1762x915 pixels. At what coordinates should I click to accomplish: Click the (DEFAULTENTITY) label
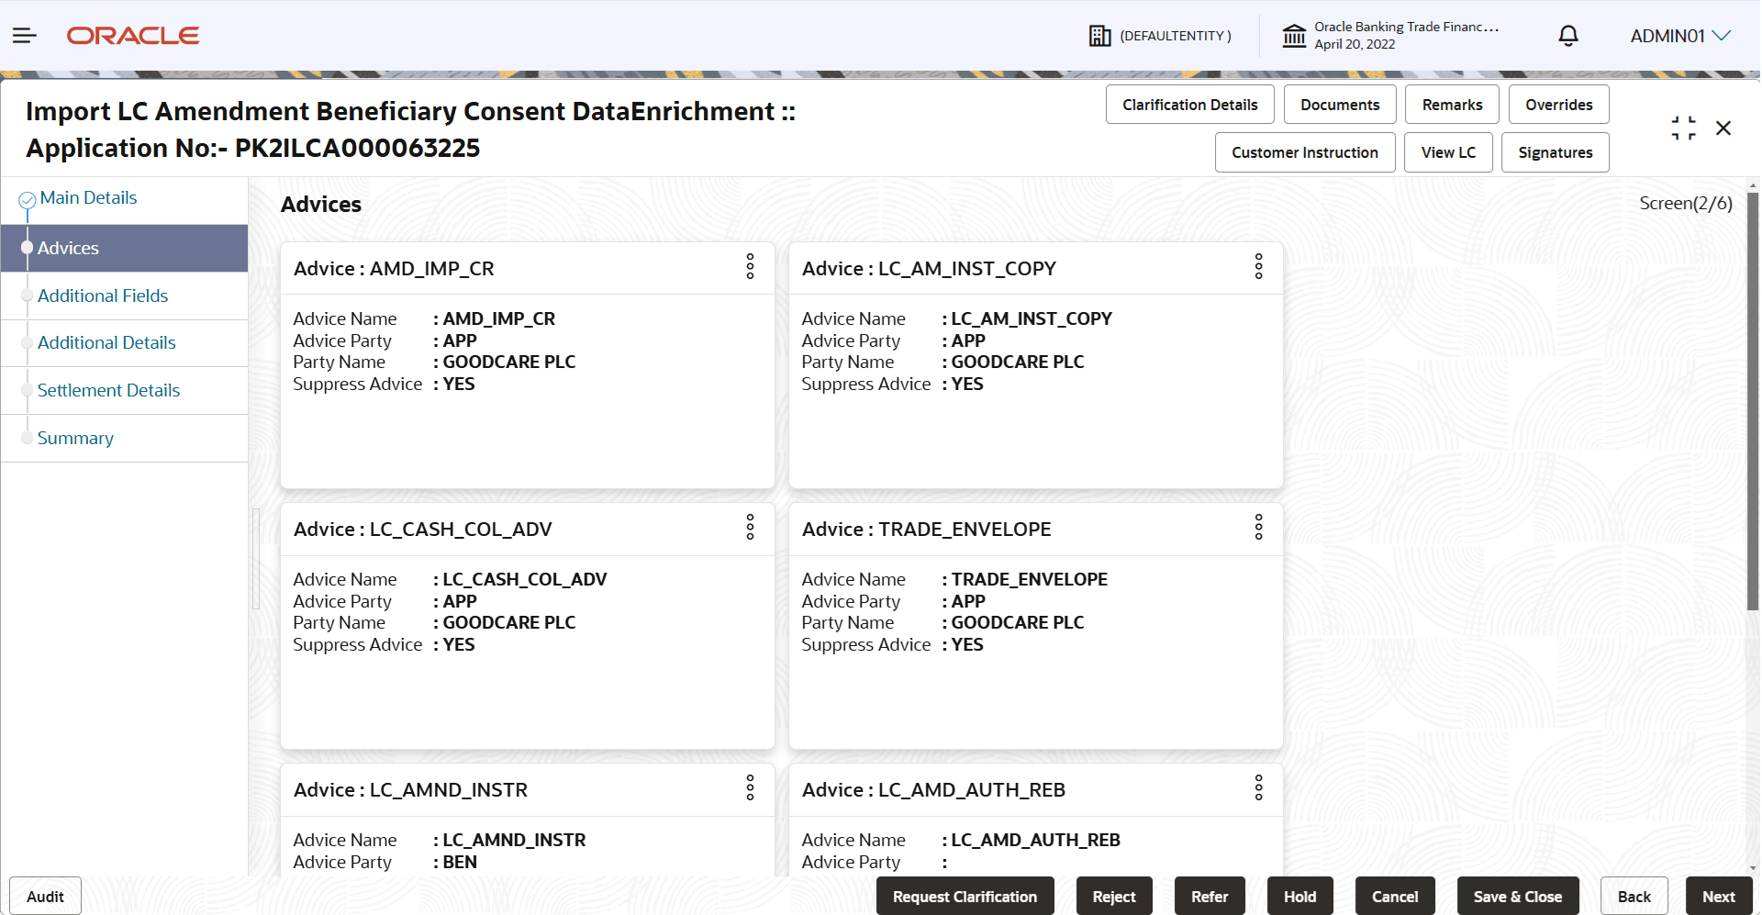(x=1176, y=36)
